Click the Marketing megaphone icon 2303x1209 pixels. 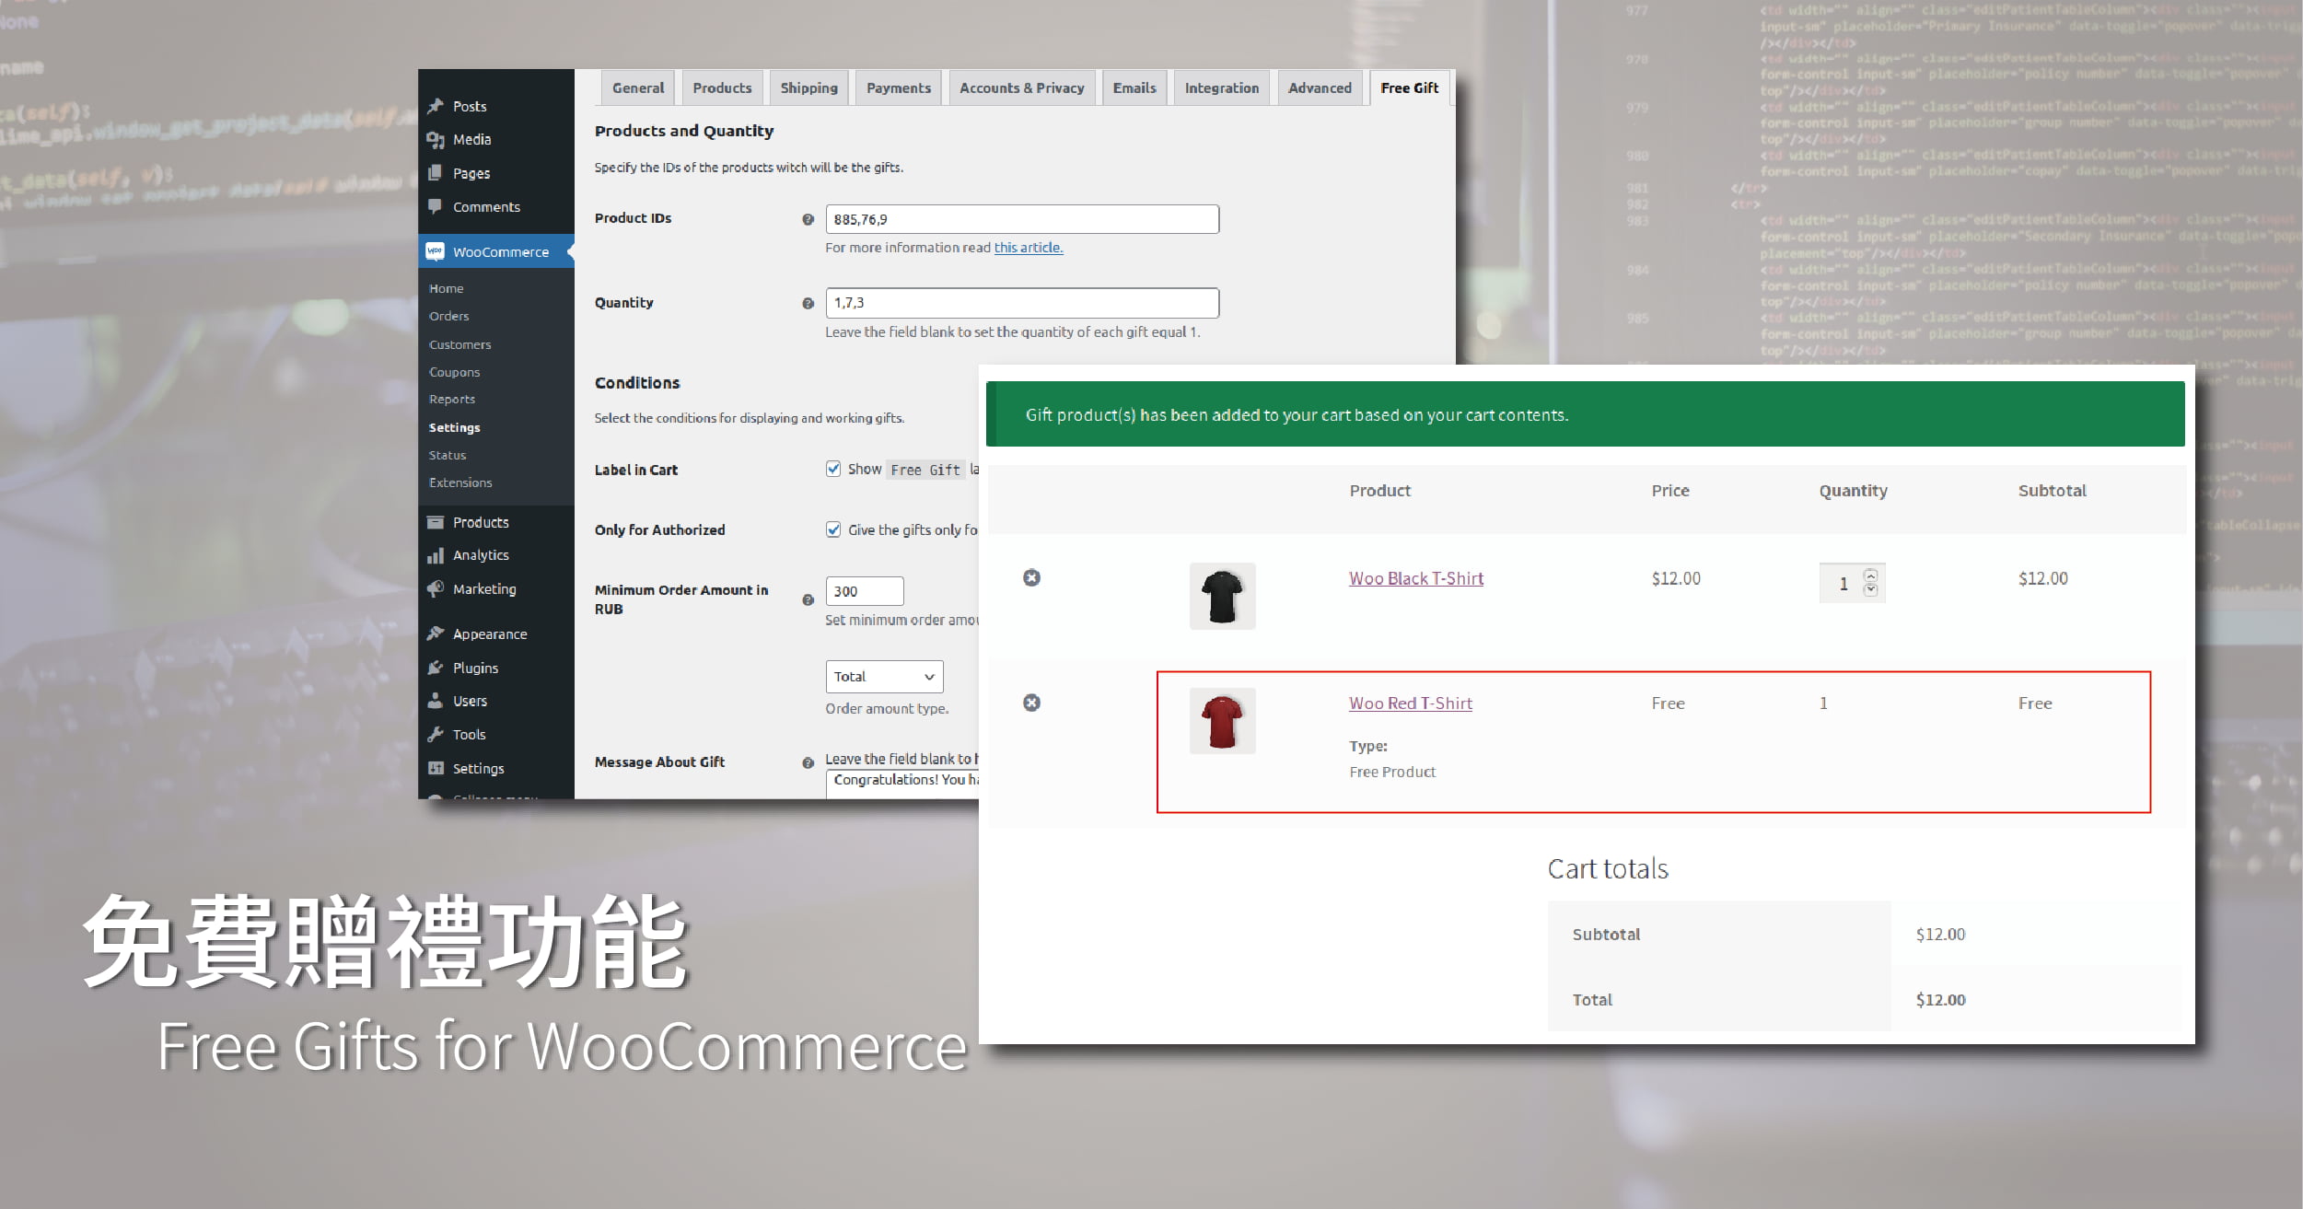[436, 588]
